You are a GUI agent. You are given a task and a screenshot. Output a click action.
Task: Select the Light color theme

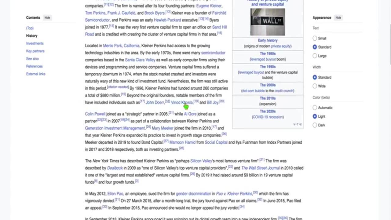click(315, 116)
